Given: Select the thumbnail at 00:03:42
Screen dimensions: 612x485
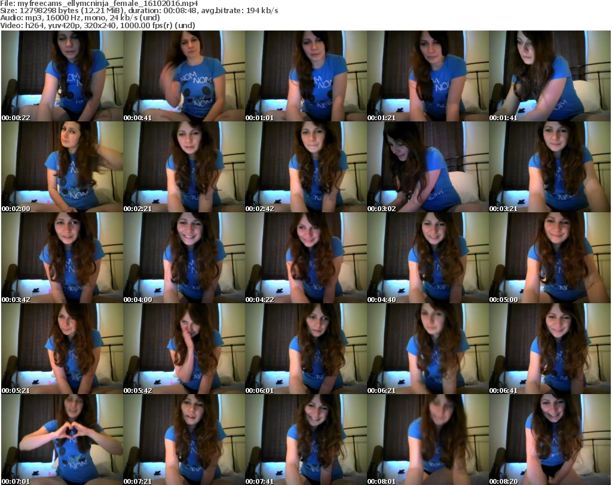Looking at the screenshot, I should pos(62,258).
